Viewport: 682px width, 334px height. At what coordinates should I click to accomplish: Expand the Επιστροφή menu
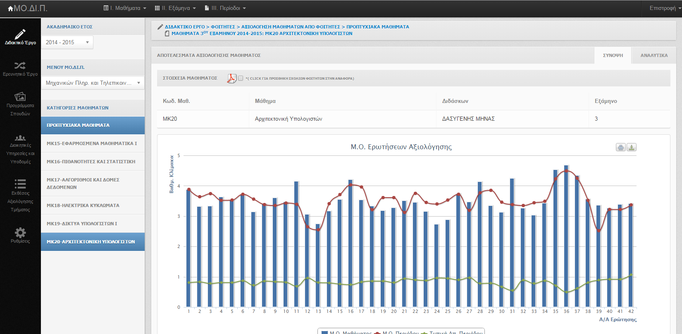(665, 8)
